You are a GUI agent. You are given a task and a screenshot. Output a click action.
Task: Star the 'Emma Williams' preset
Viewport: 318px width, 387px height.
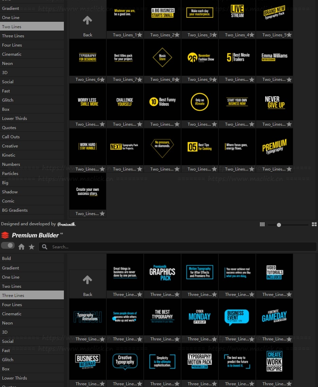tap(289, 80)
